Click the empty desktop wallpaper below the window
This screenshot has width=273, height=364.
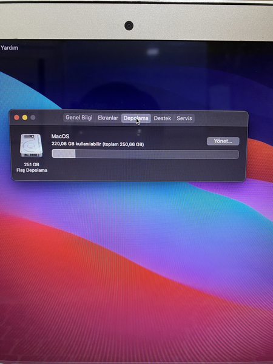(136, 255)
